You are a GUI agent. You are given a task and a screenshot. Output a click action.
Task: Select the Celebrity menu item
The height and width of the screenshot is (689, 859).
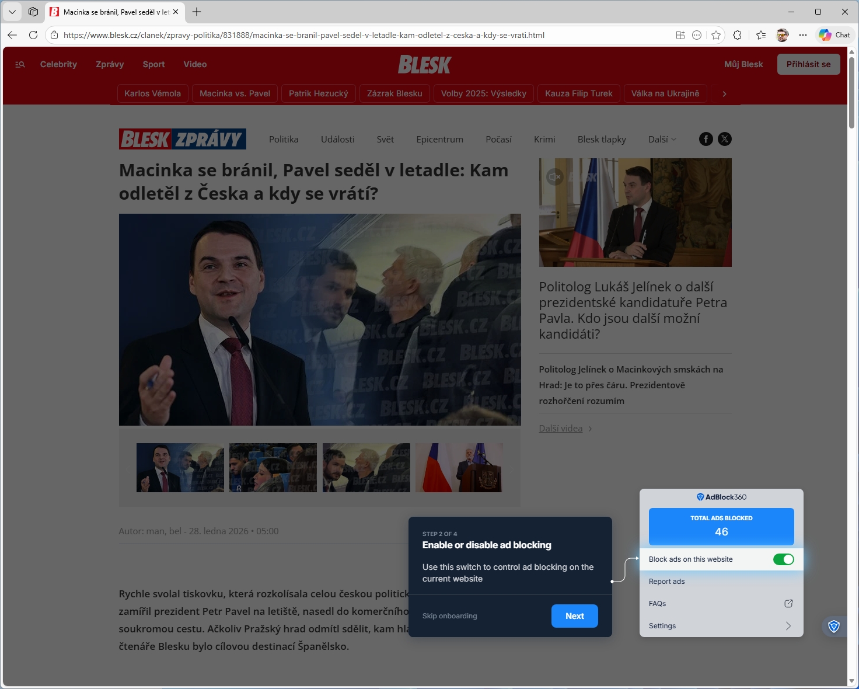point(58,64)
